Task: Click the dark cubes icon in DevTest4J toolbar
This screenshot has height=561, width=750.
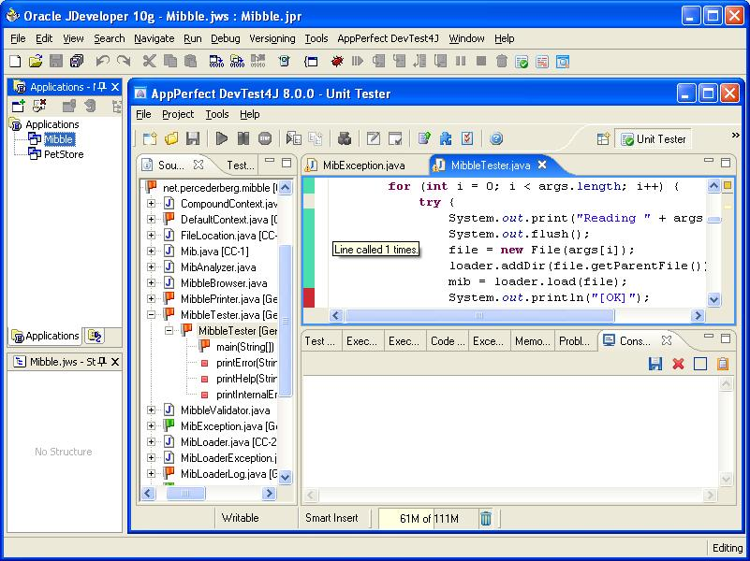Action: click(345, 139)
